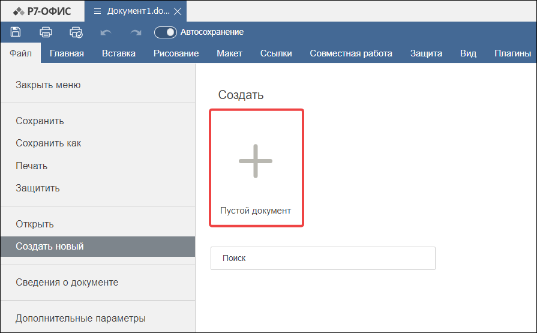Open the Защитить menu item
Image resolution: width=537 pixels, height=333 pixels.
[98, 188]
